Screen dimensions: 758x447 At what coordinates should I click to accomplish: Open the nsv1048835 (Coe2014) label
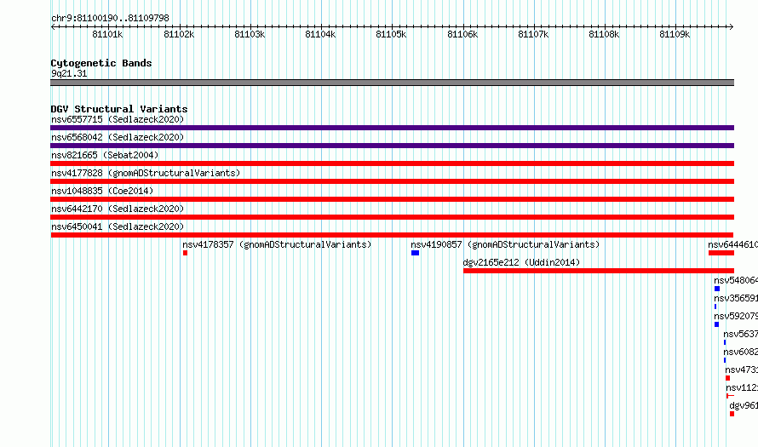(x=102, y=191)
